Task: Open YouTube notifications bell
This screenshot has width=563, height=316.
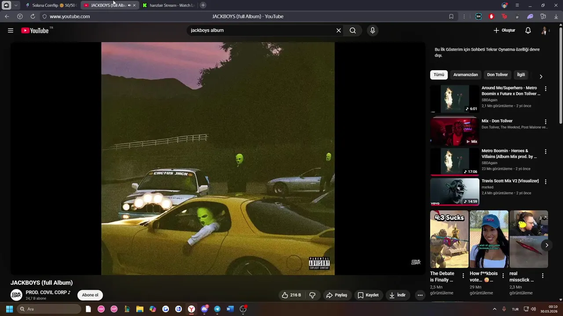Action: pos(528,30)
